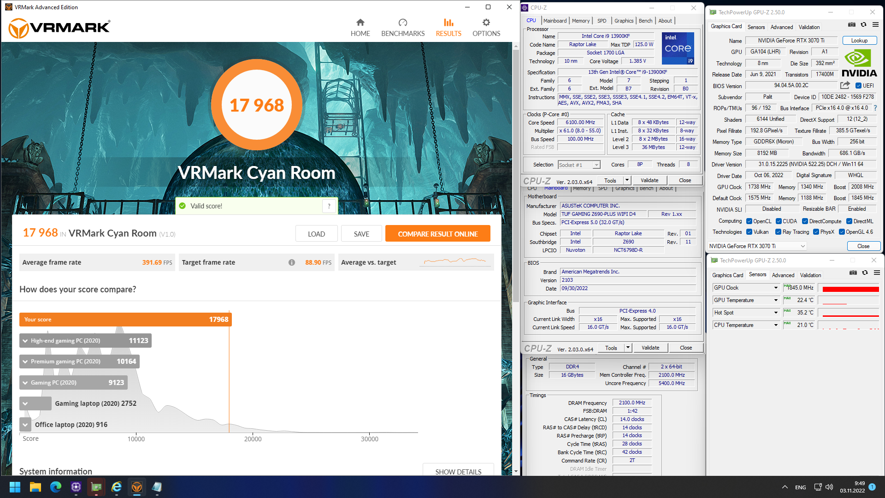Open Sensors tab in top GPU-Z window

click(x=756, y=27)
